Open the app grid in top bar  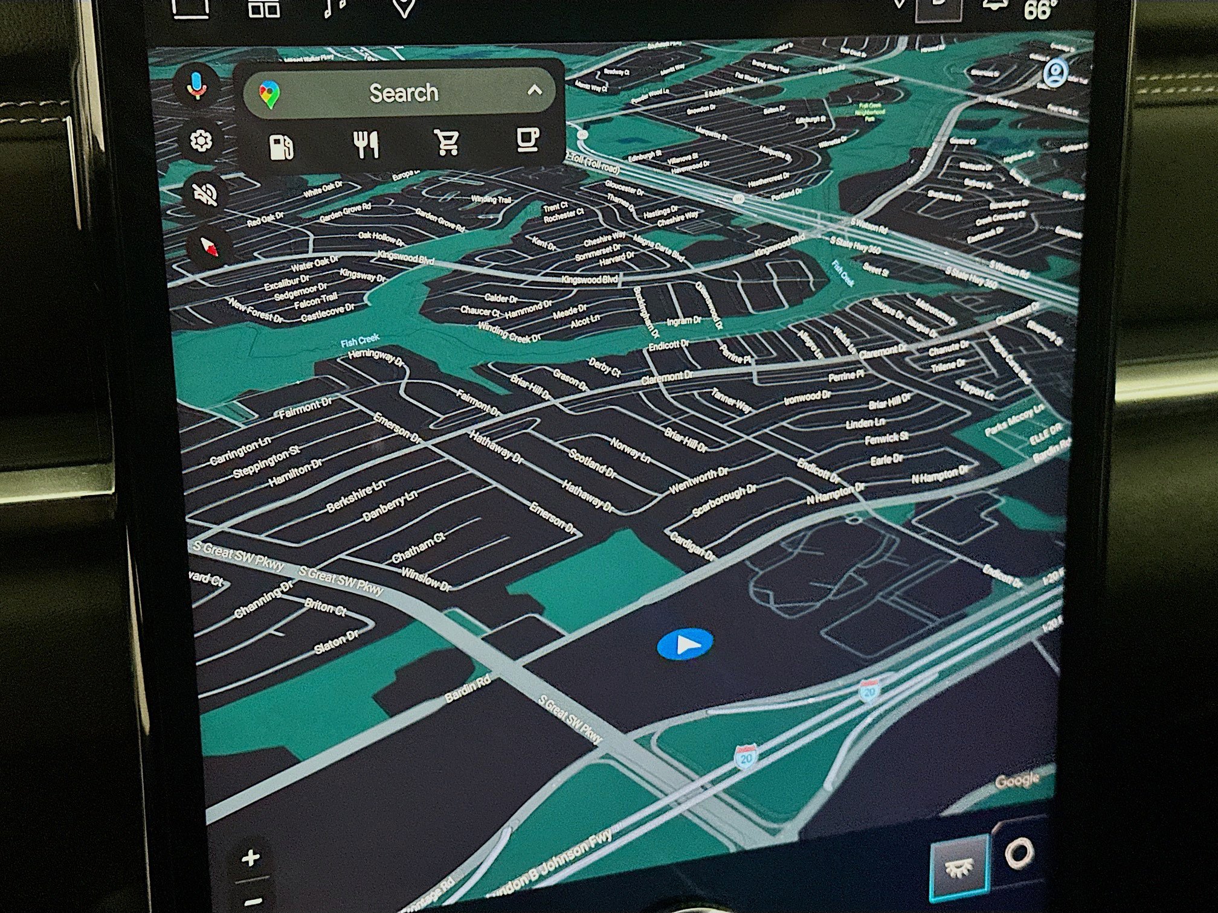(264, 8)
